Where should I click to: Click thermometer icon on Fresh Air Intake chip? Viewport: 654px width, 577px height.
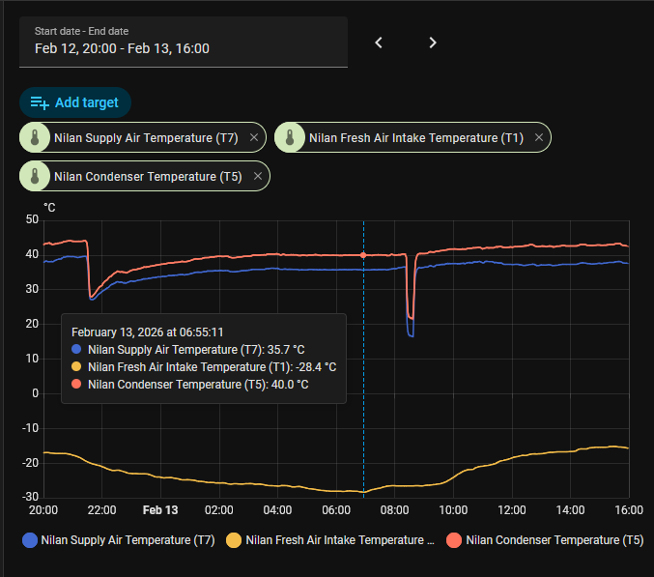point(291,138)
